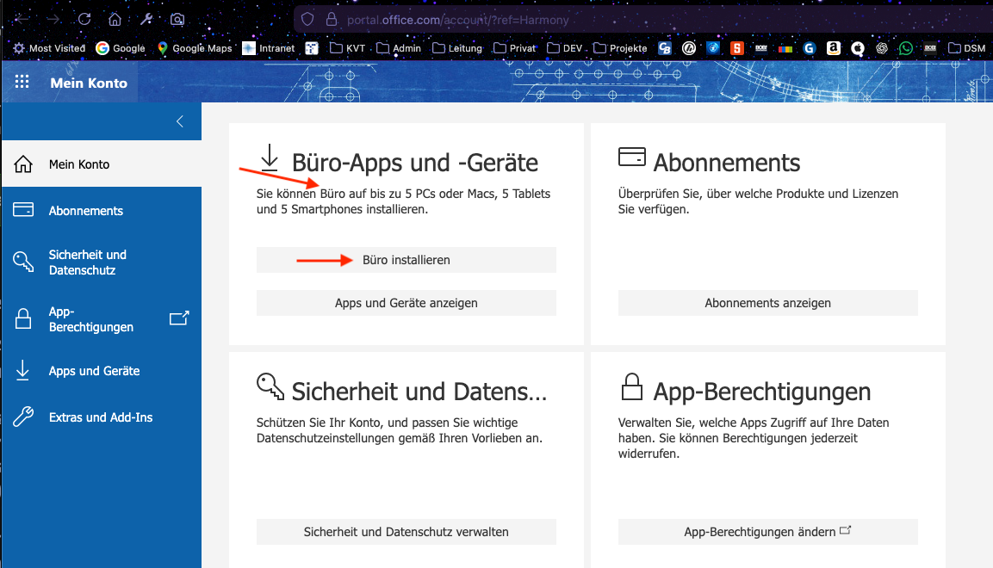The height and width of the screenshot is (568, 993).
Task: Click the Mein Konto header title
Action: tap(89, 83)
